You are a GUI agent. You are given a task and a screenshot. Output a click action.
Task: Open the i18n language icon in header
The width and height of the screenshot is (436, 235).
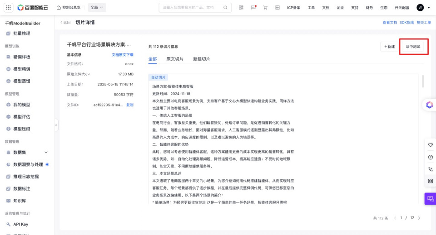pos(277,8)
